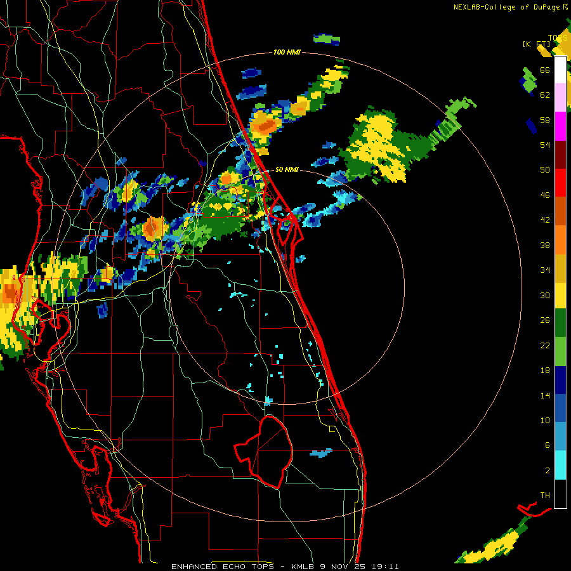The image size is (571, 571).
Task: Click the "K FT" legend unit label
Action: tap(537, 44)
